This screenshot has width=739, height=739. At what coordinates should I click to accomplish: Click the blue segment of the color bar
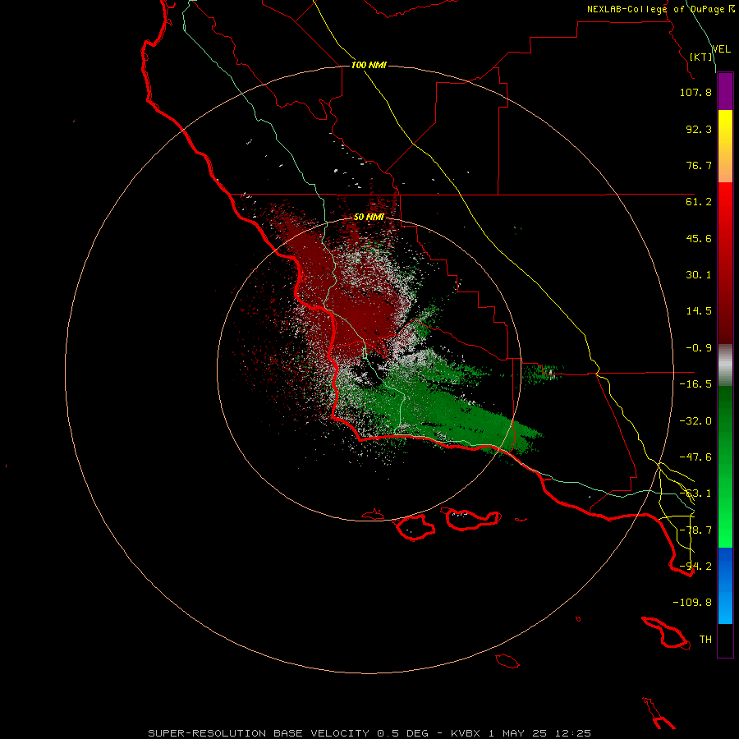point(725,585)
